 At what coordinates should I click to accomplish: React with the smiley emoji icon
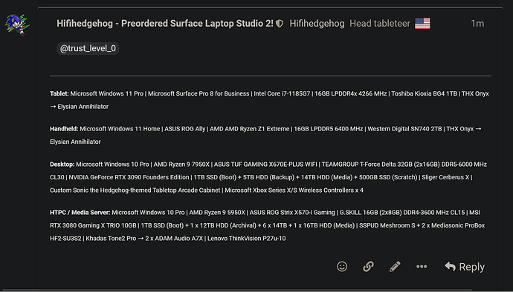click(x=342, y=267)
